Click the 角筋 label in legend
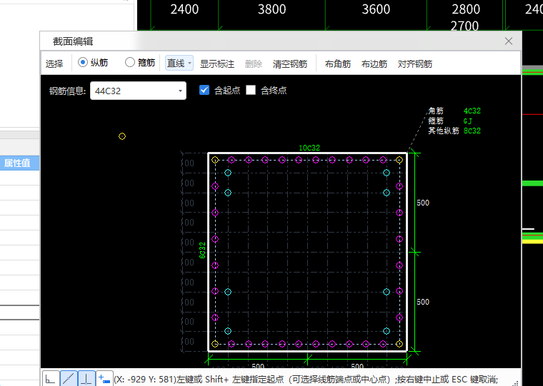 pyautogui.click(x=436, y=111)
